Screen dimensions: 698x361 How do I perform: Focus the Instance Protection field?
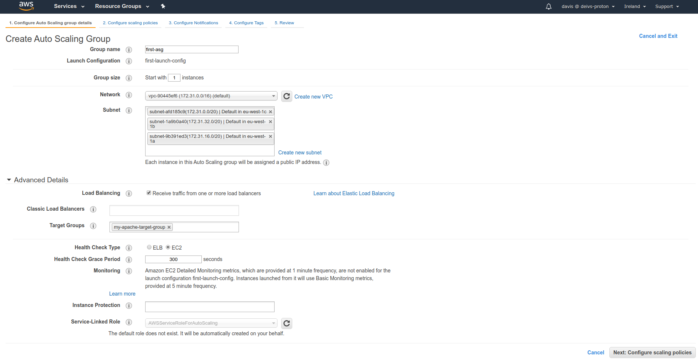210,307
